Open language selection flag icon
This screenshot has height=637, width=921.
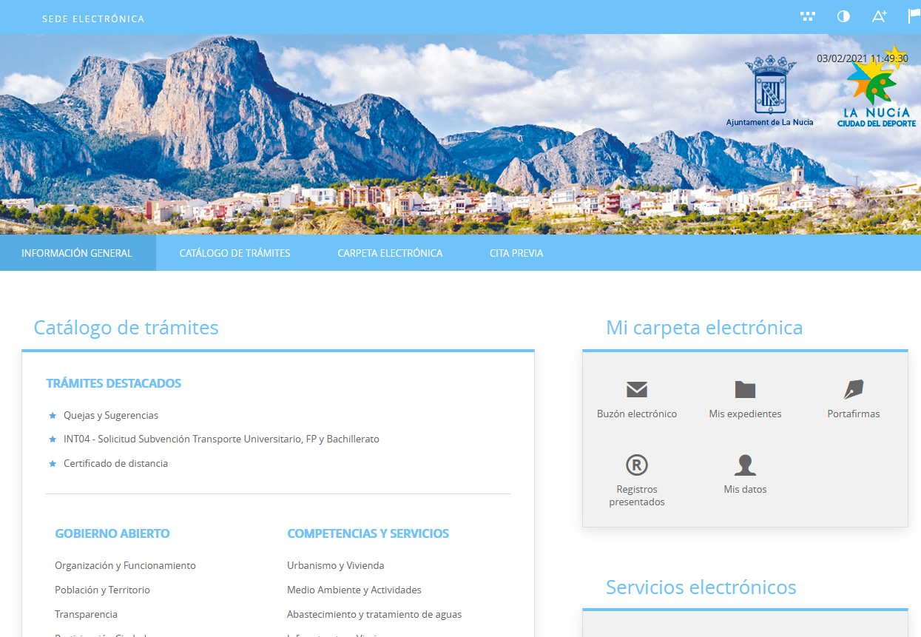pos(914,16)
